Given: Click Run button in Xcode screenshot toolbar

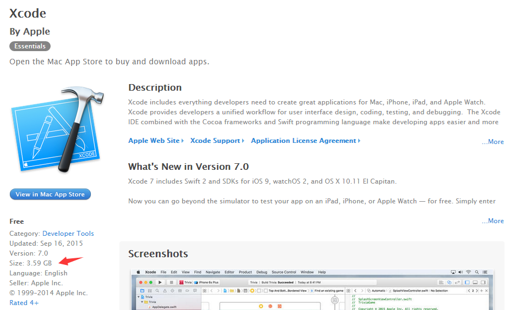Looking at the screenshot, I should coord(160,283).
